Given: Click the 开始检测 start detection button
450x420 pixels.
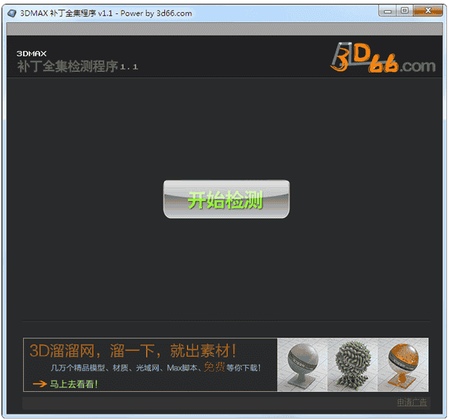Looking at the screenshot, I should pyautogui.click(x=226, y=200).
